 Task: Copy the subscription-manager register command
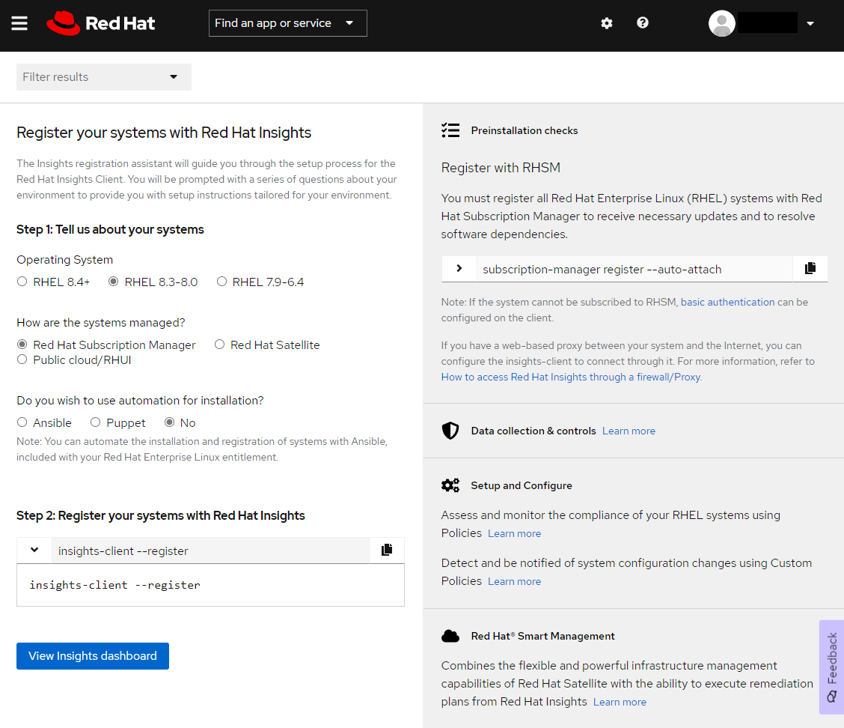(810, 269)
